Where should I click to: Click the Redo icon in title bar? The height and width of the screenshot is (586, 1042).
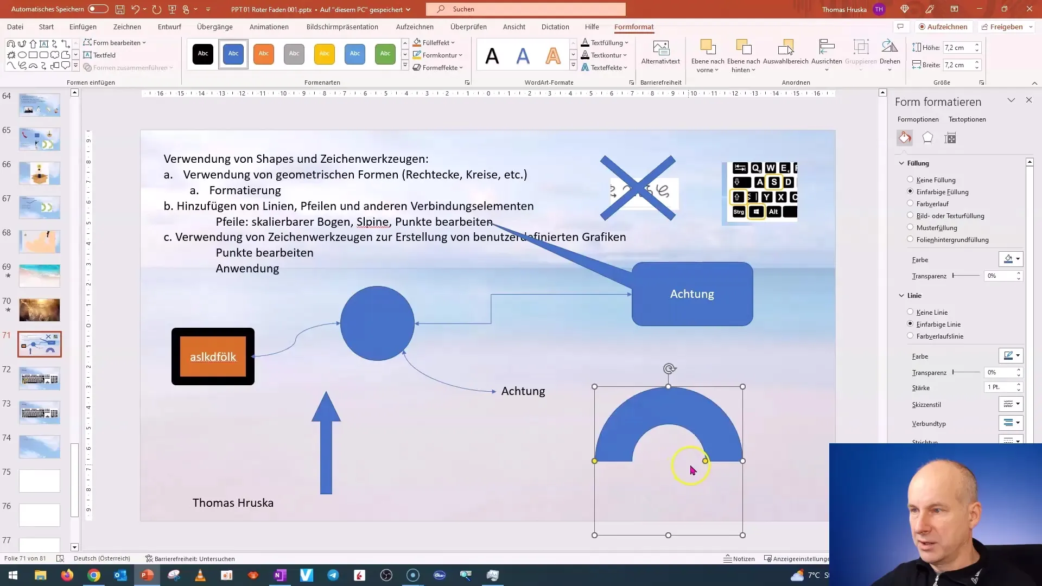click(157, 9)
